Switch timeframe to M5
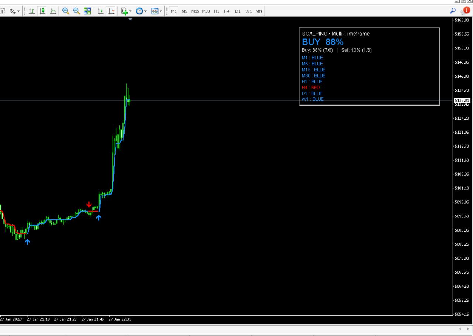This screenshot has width=473, height=336. pos(184,11)
